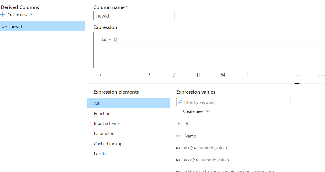Insert the logical AND operator
This screenshot has height=172, width=325.
[x=223, y=75]
